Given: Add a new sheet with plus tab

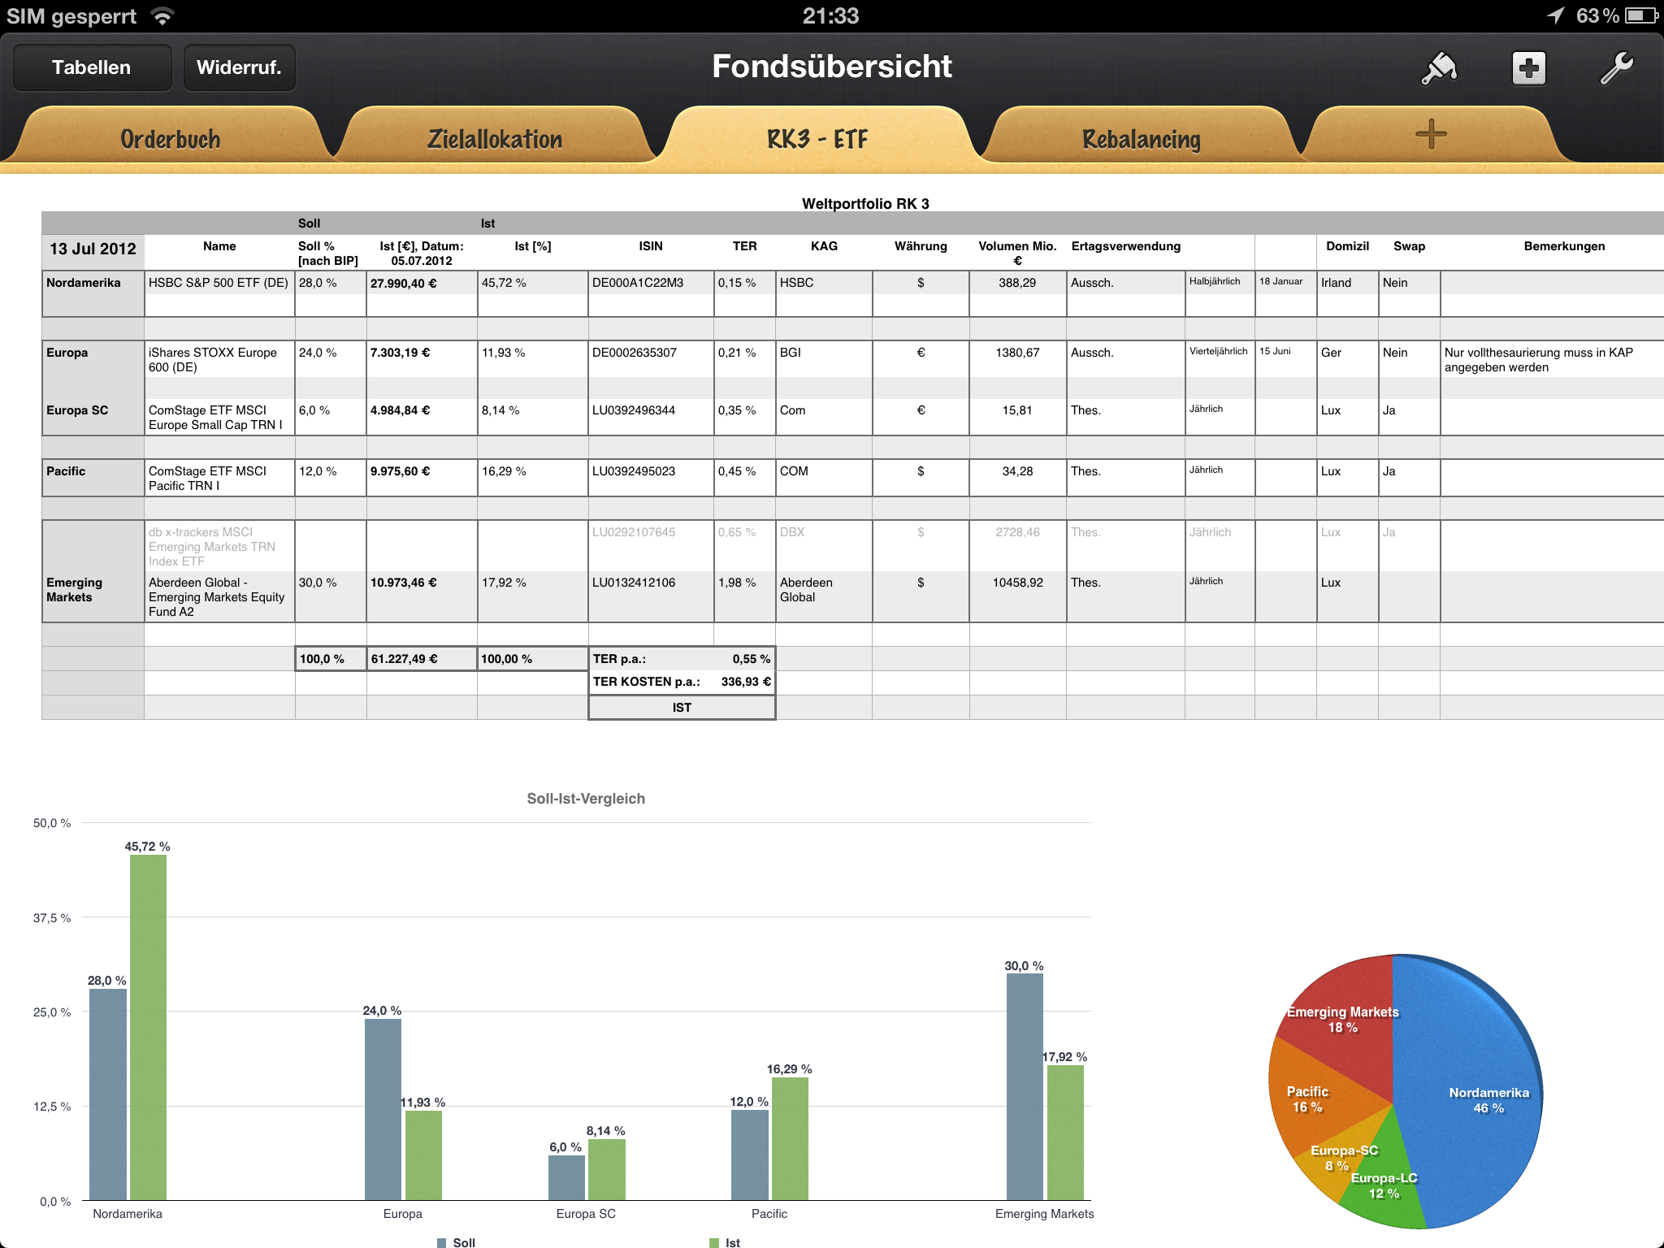Looking at the screenshot, I should [x=1431, y=135].
